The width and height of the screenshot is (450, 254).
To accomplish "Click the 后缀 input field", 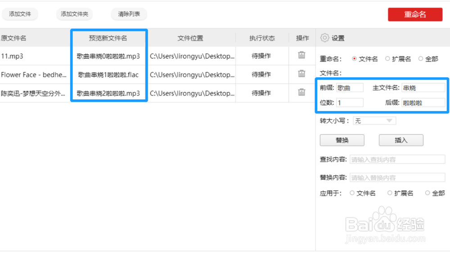I will tap(423, 102).
